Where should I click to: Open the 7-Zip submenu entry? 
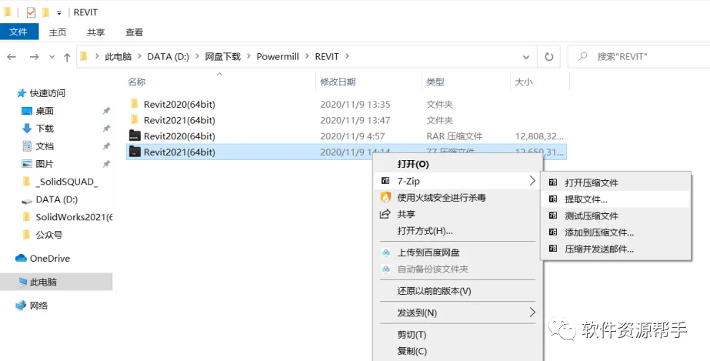458,181
